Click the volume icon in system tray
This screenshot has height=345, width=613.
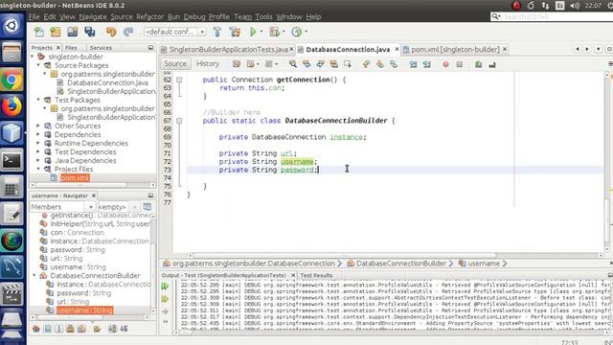click(x=575, y=6)
